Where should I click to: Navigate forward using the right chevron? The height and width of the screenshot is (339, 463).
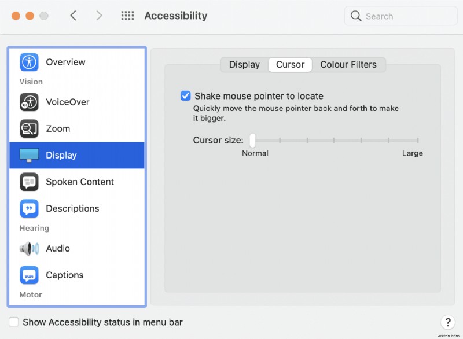[x=98, y=16]
